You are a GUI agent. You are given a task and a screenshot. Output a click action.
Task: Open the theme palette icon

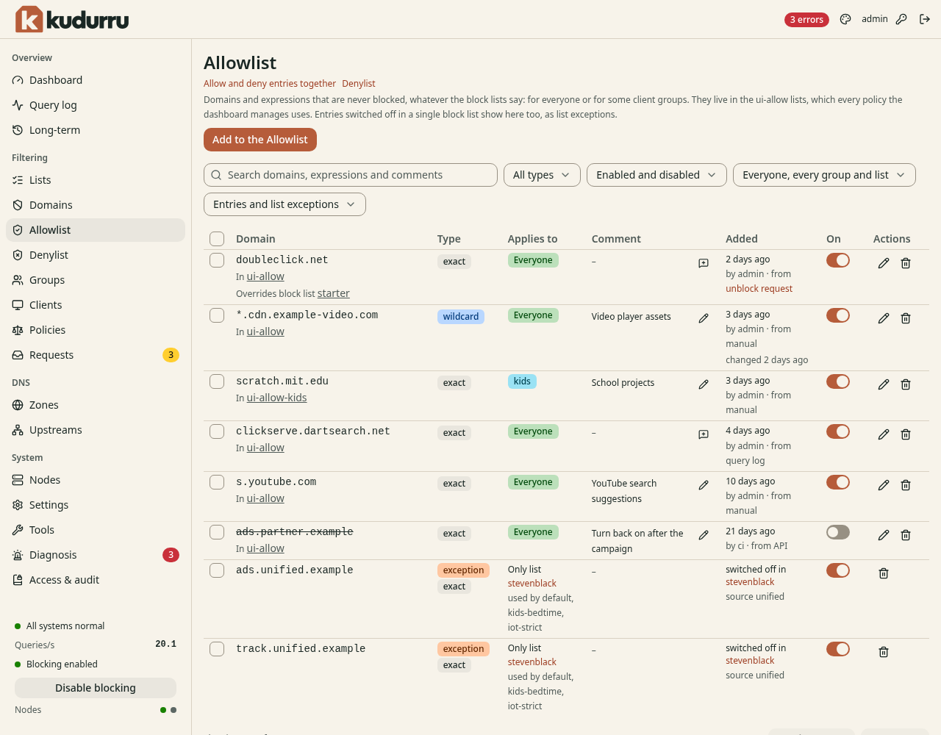(x=845, y=20)
